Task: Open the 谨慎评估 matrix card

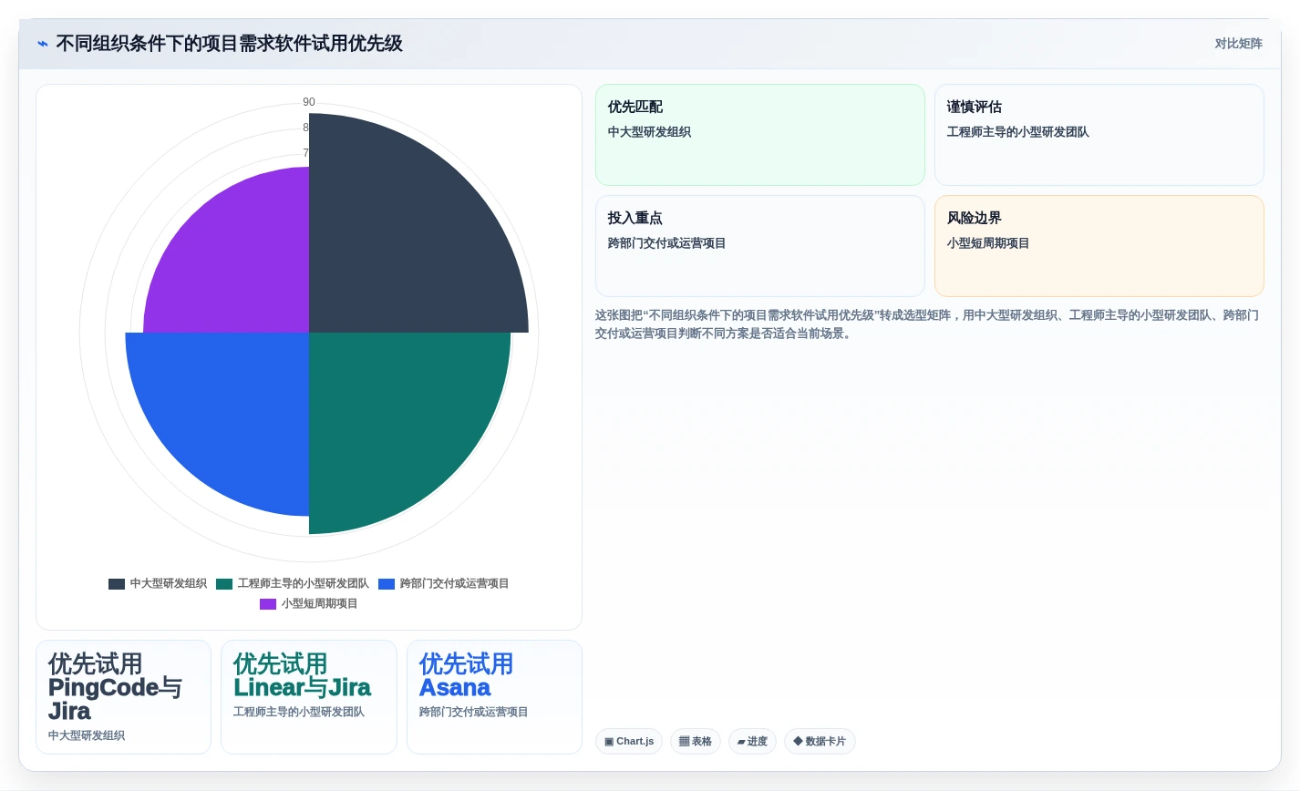Action: (x=1099, y=135)
